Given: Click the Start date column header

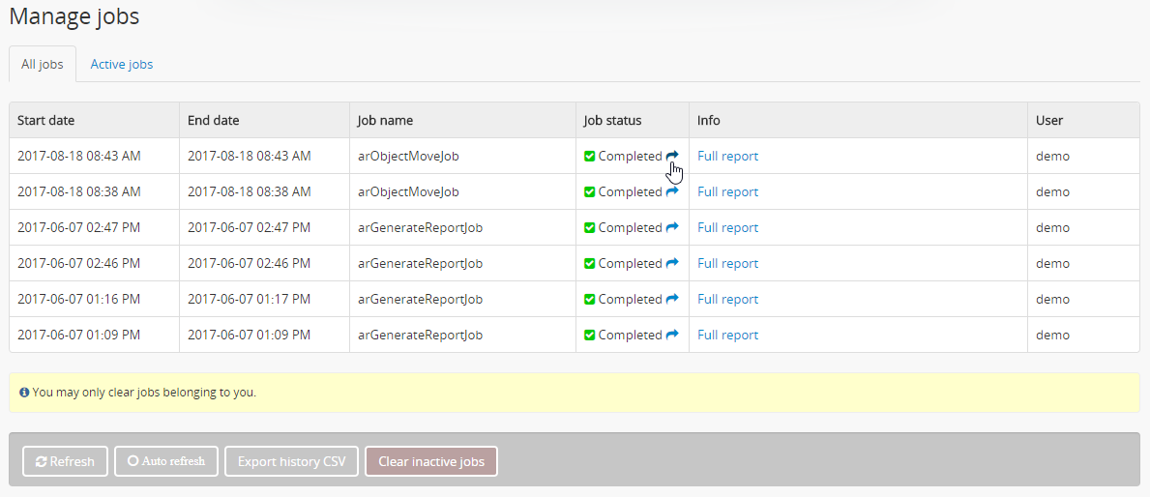Looking at the screenshot, I should 45,120.
